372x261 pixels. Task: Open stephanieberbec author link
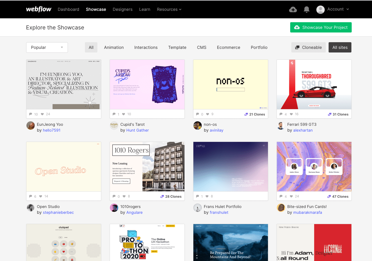(x=58, y=212)
